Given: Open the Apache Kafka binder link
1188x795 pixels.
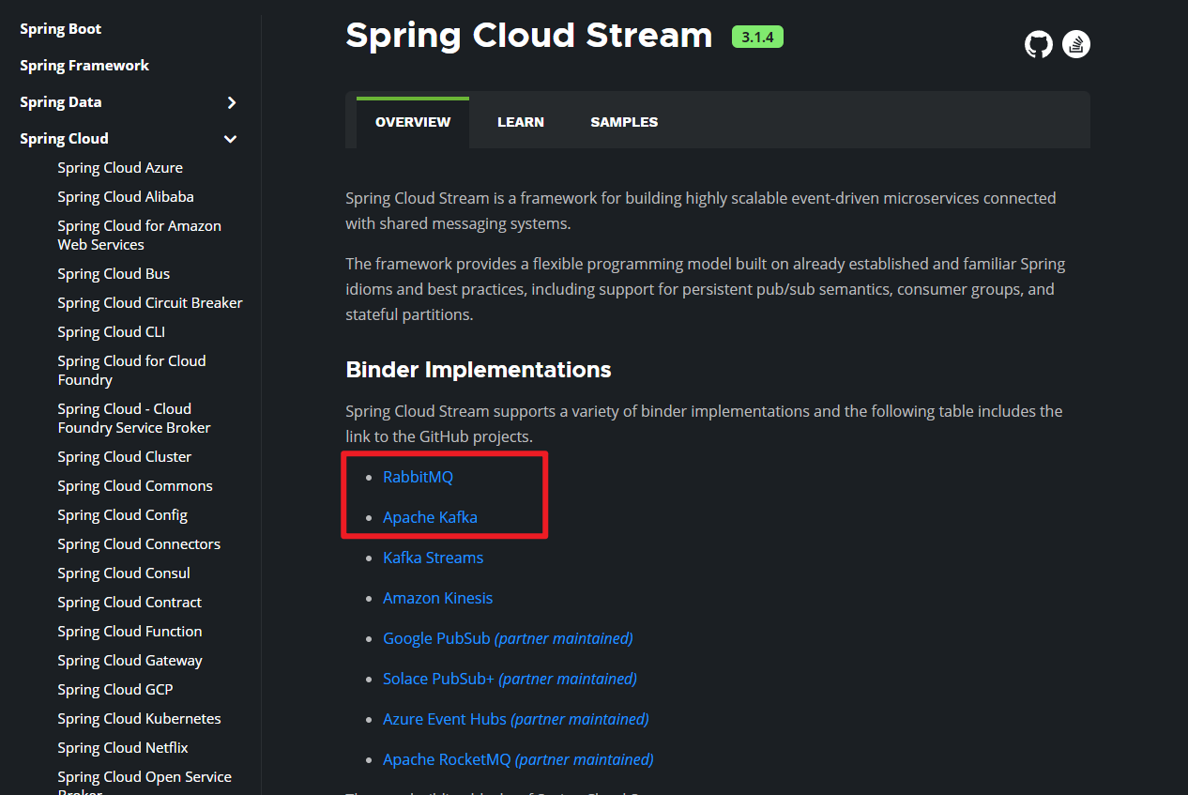Looking at the screenshot, I should (430, 517).
